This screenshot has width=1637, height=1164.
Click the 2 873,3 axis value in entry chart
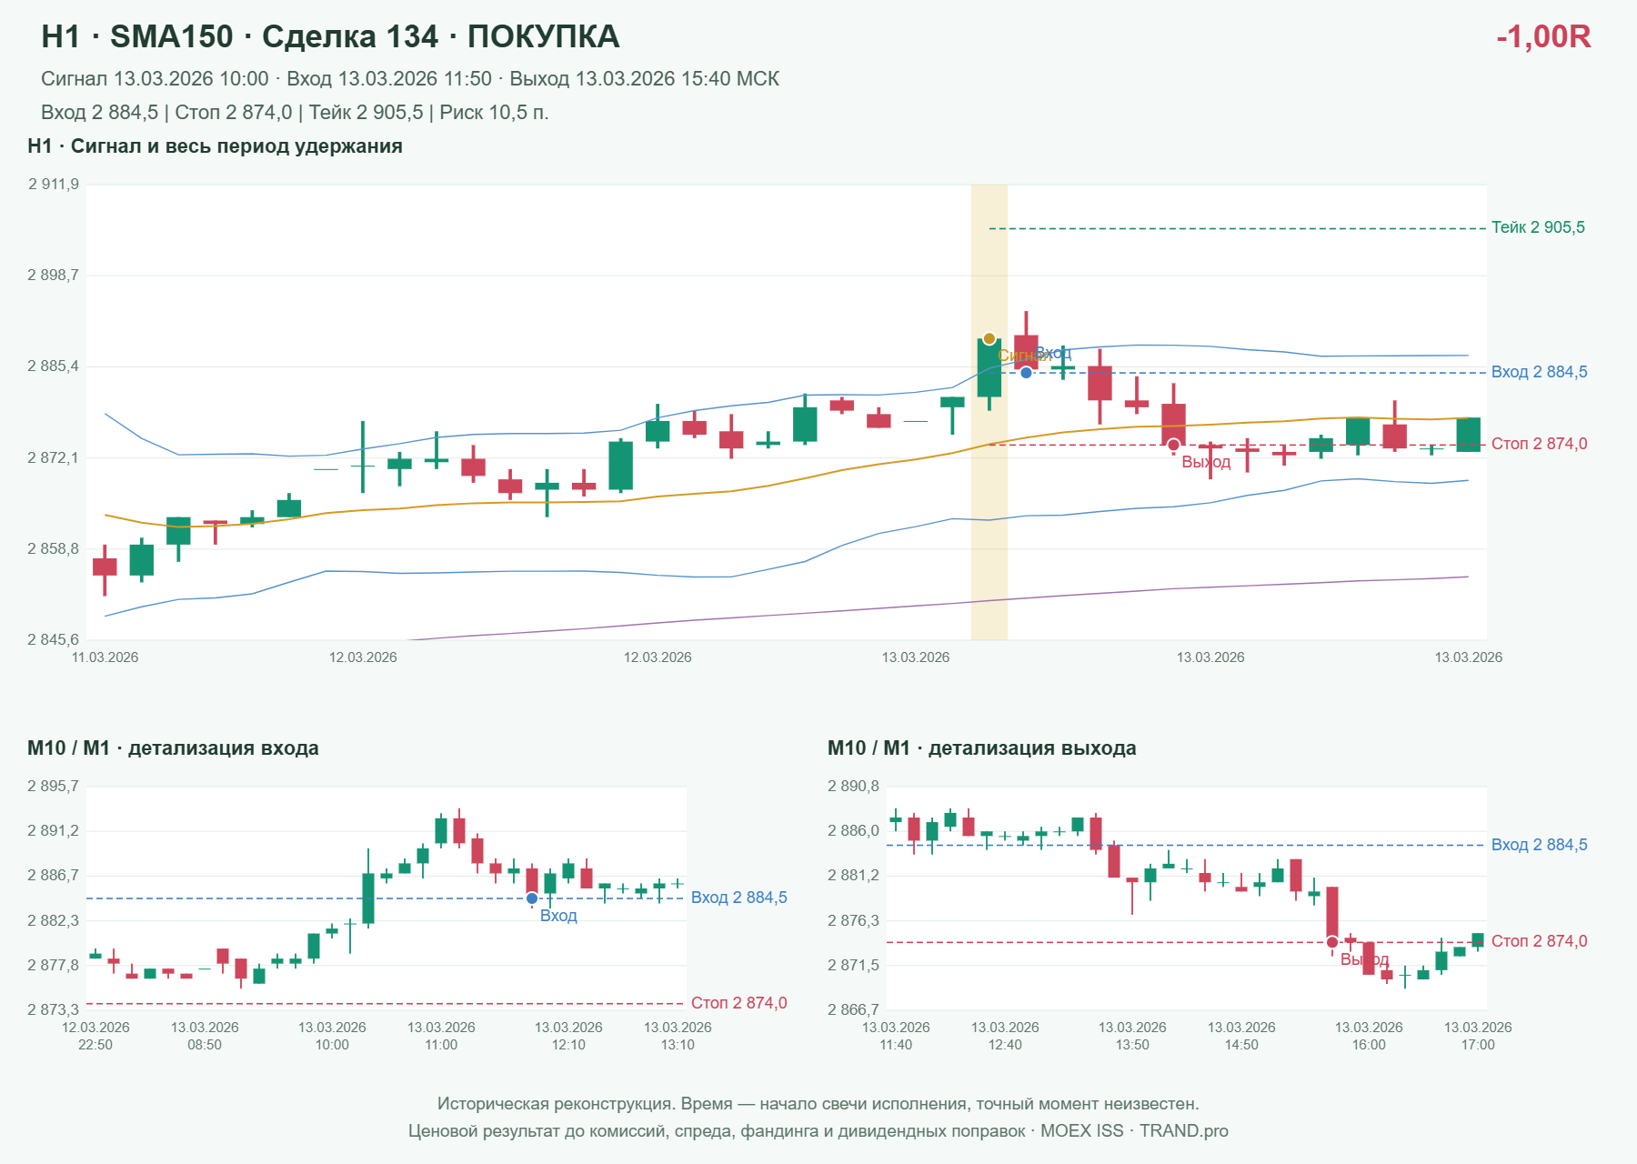point(54,1009)
